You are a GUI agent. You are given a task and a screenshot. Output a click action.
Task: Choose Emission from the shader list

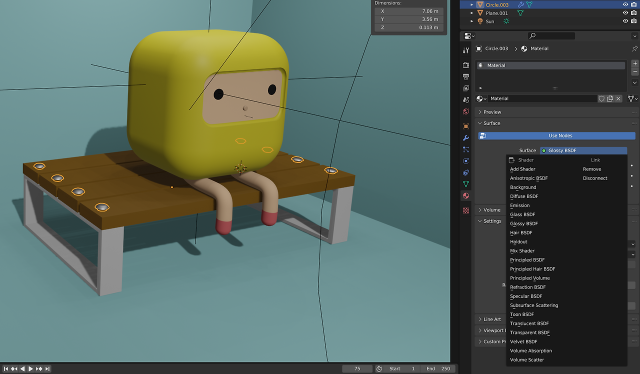pyautogui.click(x=519, y=205)
